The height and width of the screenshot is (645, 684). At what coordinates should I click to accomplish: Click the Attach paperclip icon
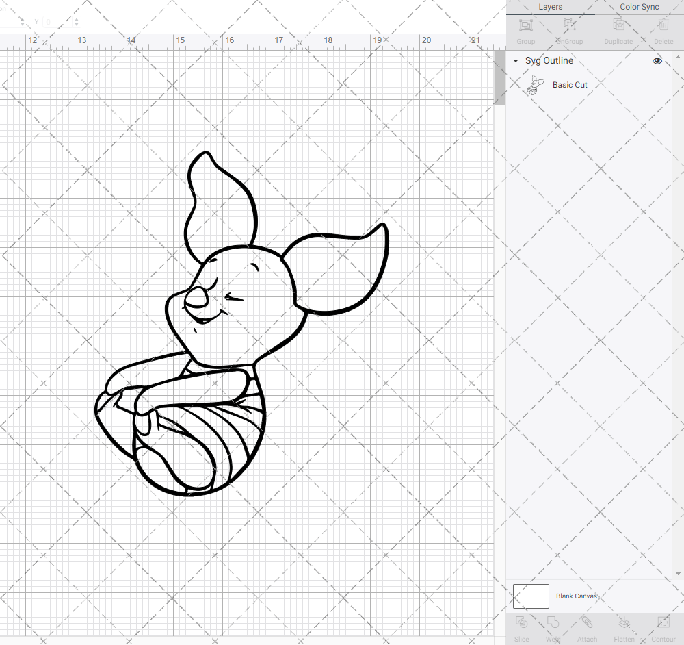(587, 622)
